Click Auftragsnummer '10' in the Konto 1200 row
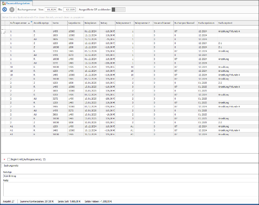 [x=11, y=71]
